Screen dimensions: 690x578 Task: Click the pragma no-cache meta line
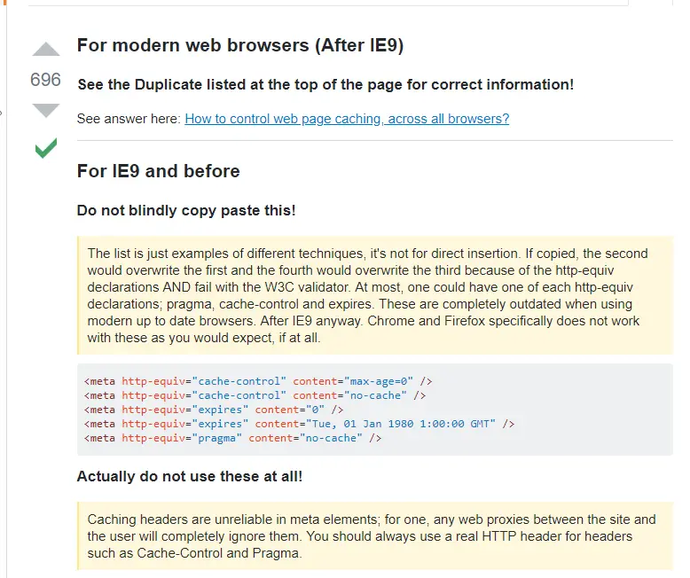pos(232,438)
